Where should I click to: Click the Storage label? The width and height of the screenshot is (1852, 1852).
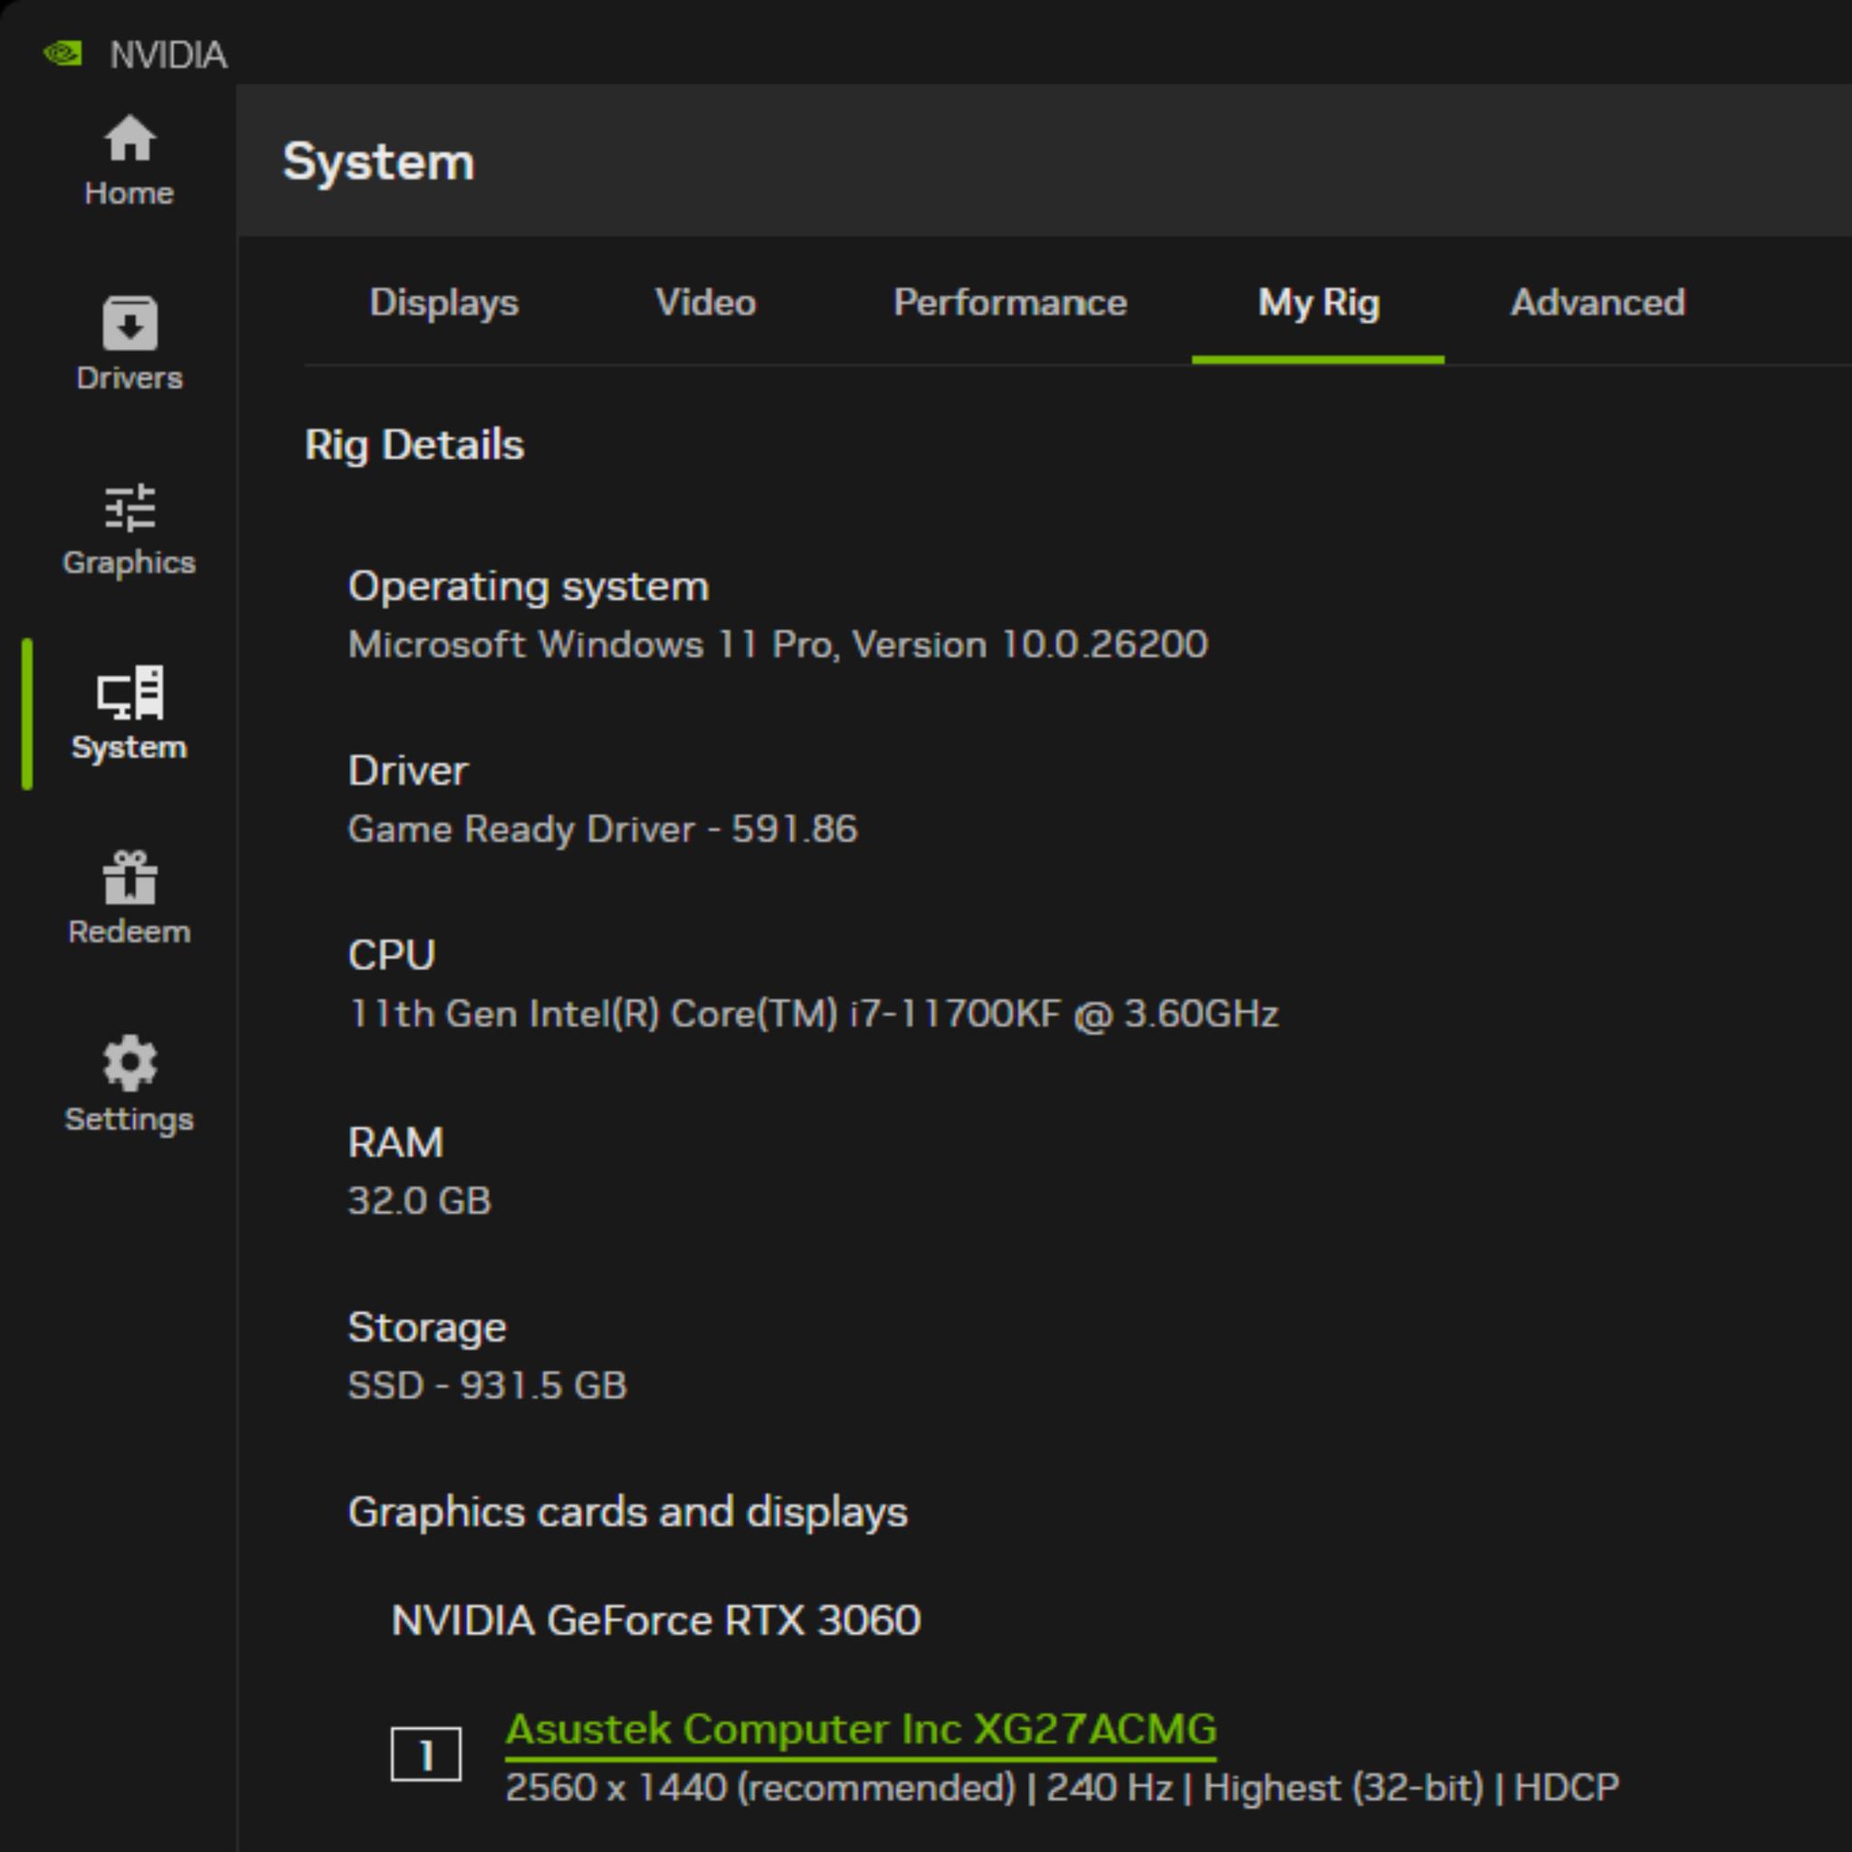[427, 1328]
